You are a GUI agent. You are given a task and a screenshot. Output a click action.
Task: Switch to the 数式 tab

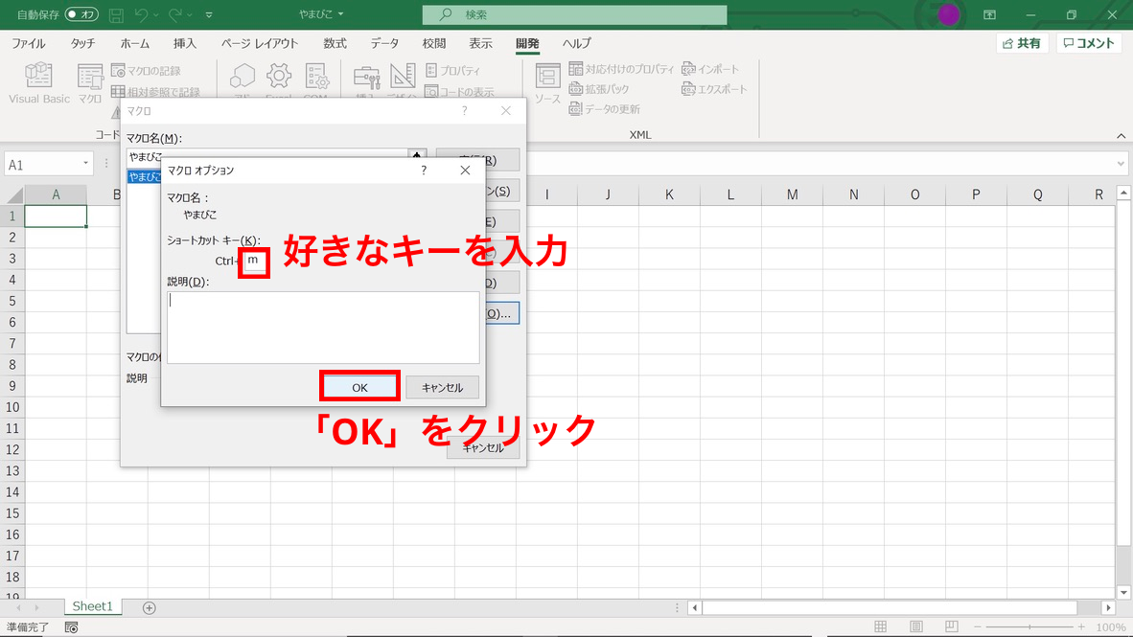[x=335, y=43]
